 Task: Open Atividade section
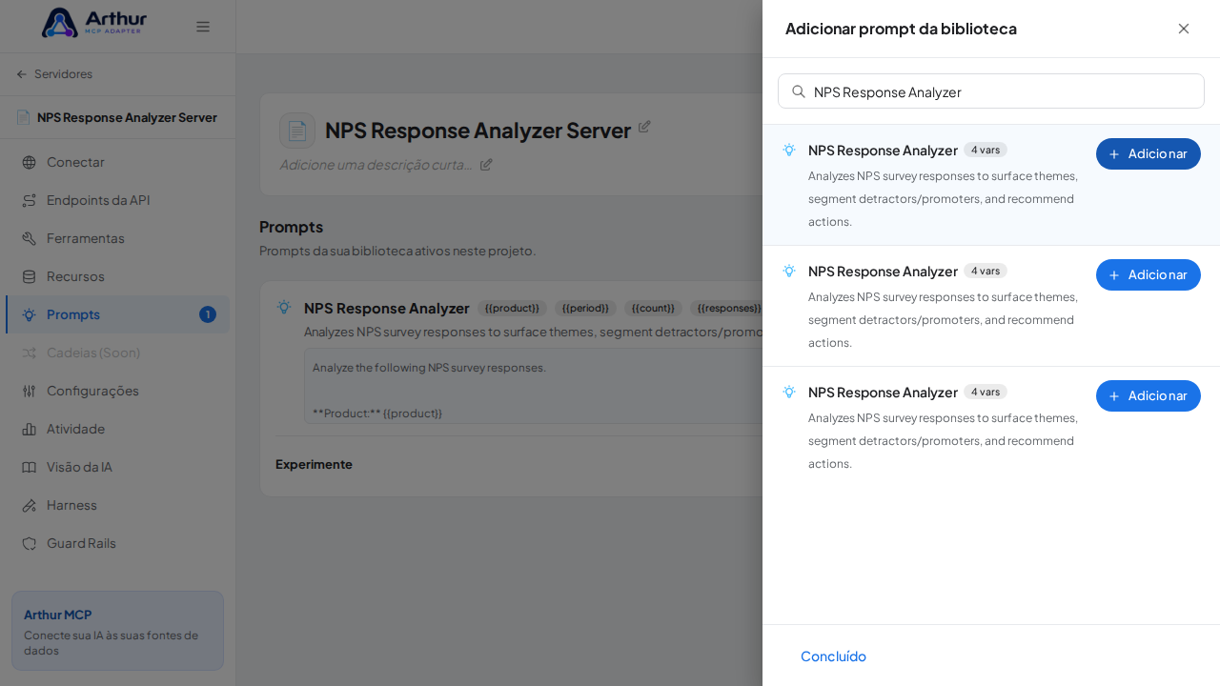(x=117, y=429)
